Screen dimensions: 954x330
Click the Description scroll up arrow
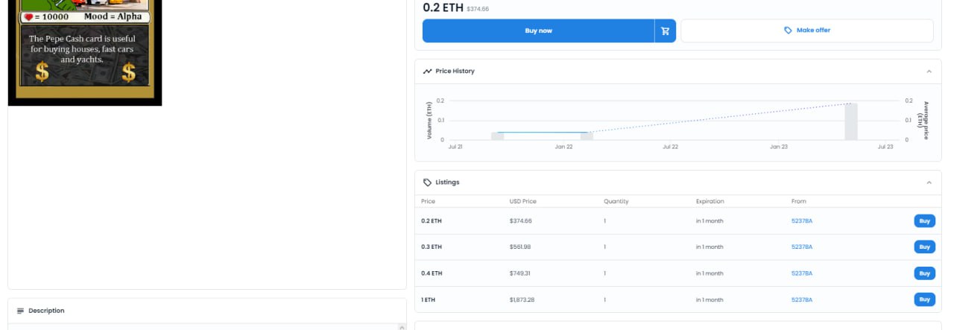click(402, 327)
